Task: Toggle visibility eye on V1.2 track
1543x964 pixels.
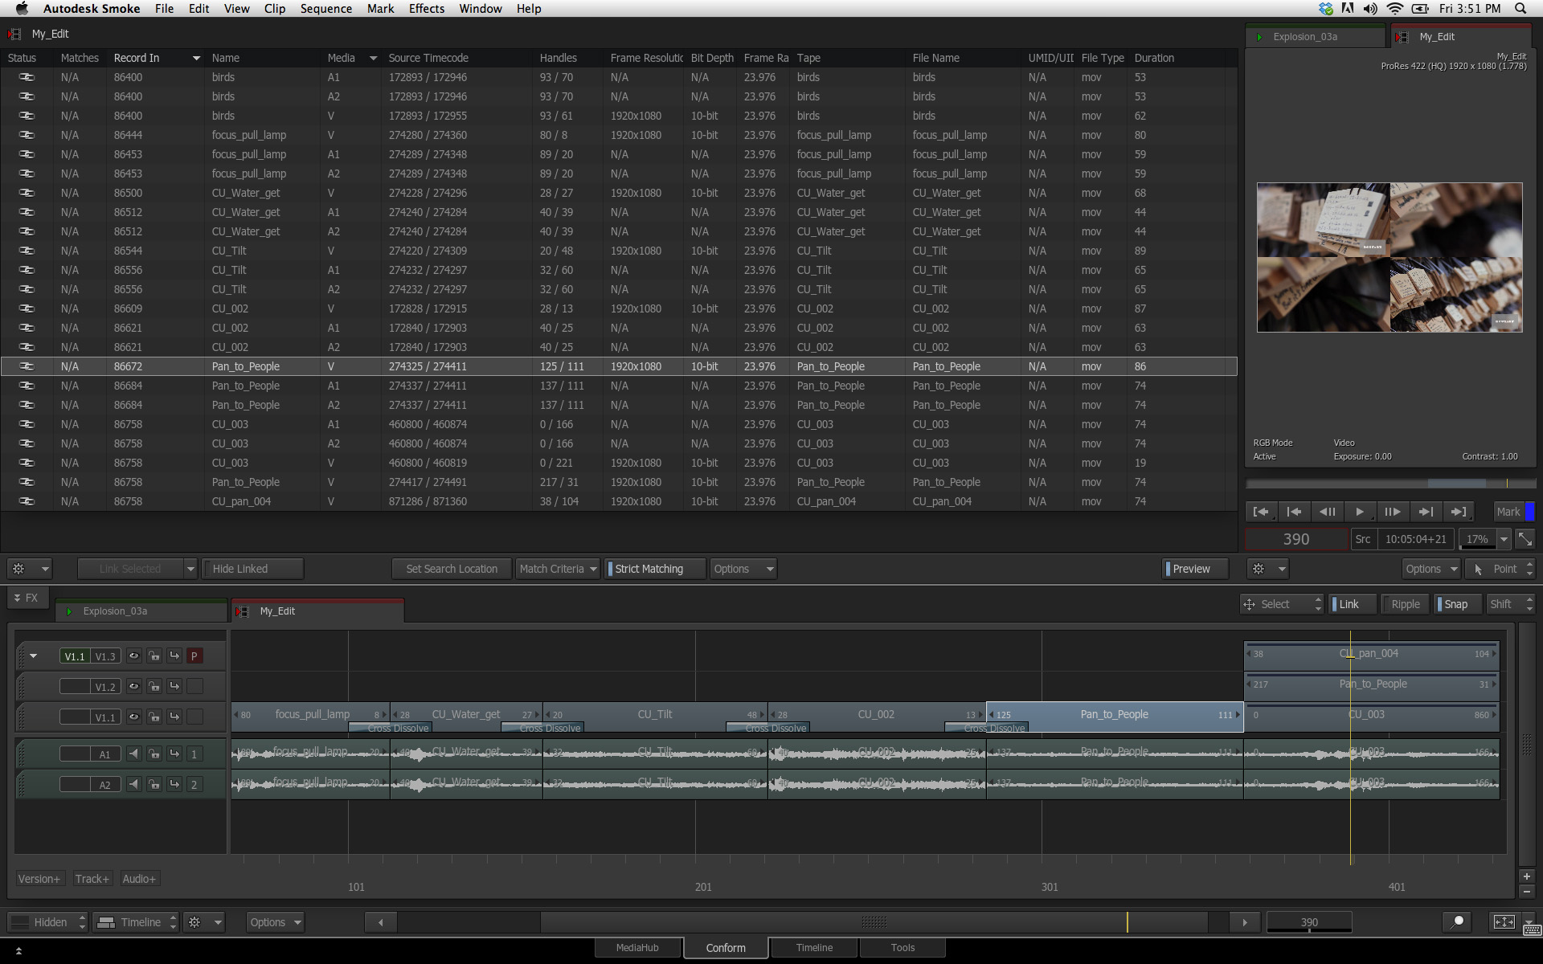Action: coord(134,686)
